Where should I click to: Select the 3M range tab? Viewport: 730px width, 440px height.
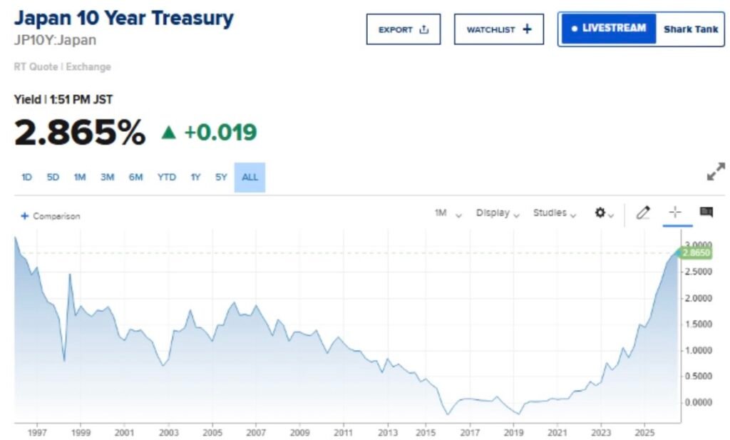tap(107, 178)
